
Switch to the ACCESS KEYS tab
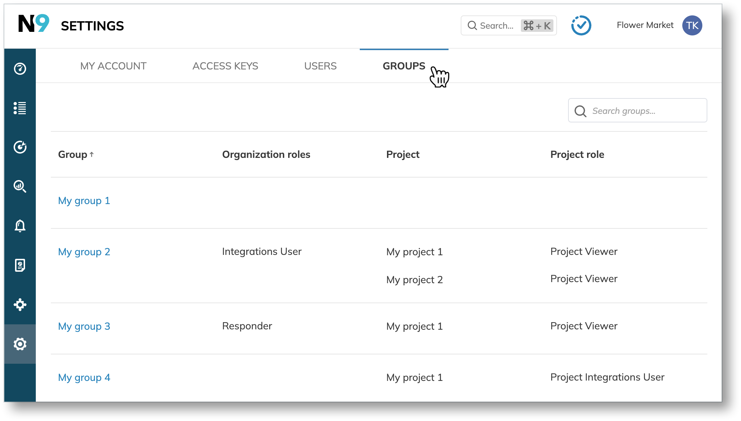point(224,66)
